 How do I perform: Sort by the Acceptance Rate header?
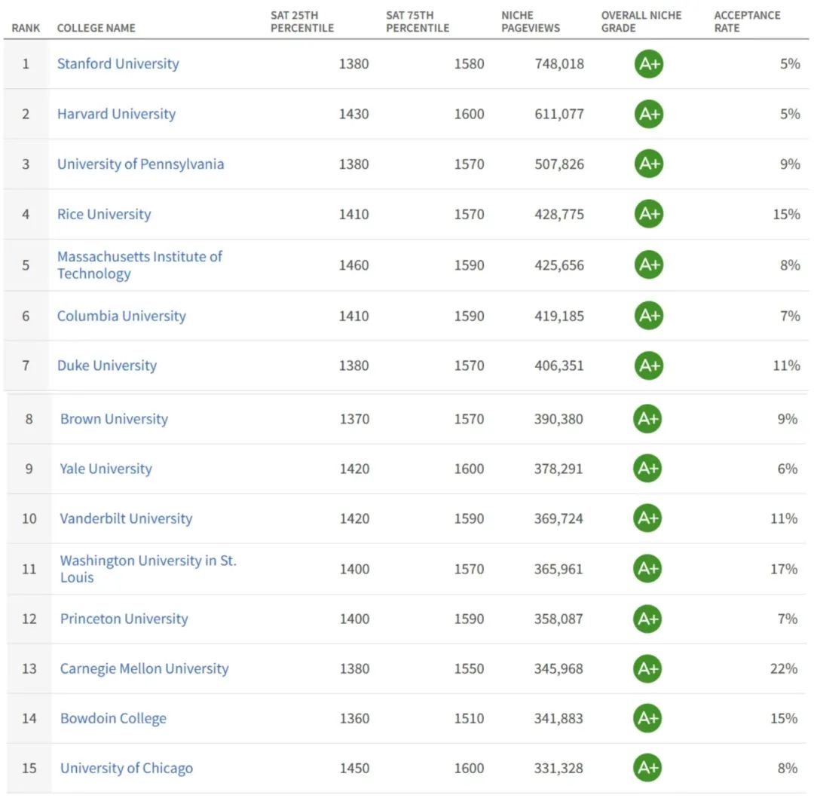pos(747,22)
